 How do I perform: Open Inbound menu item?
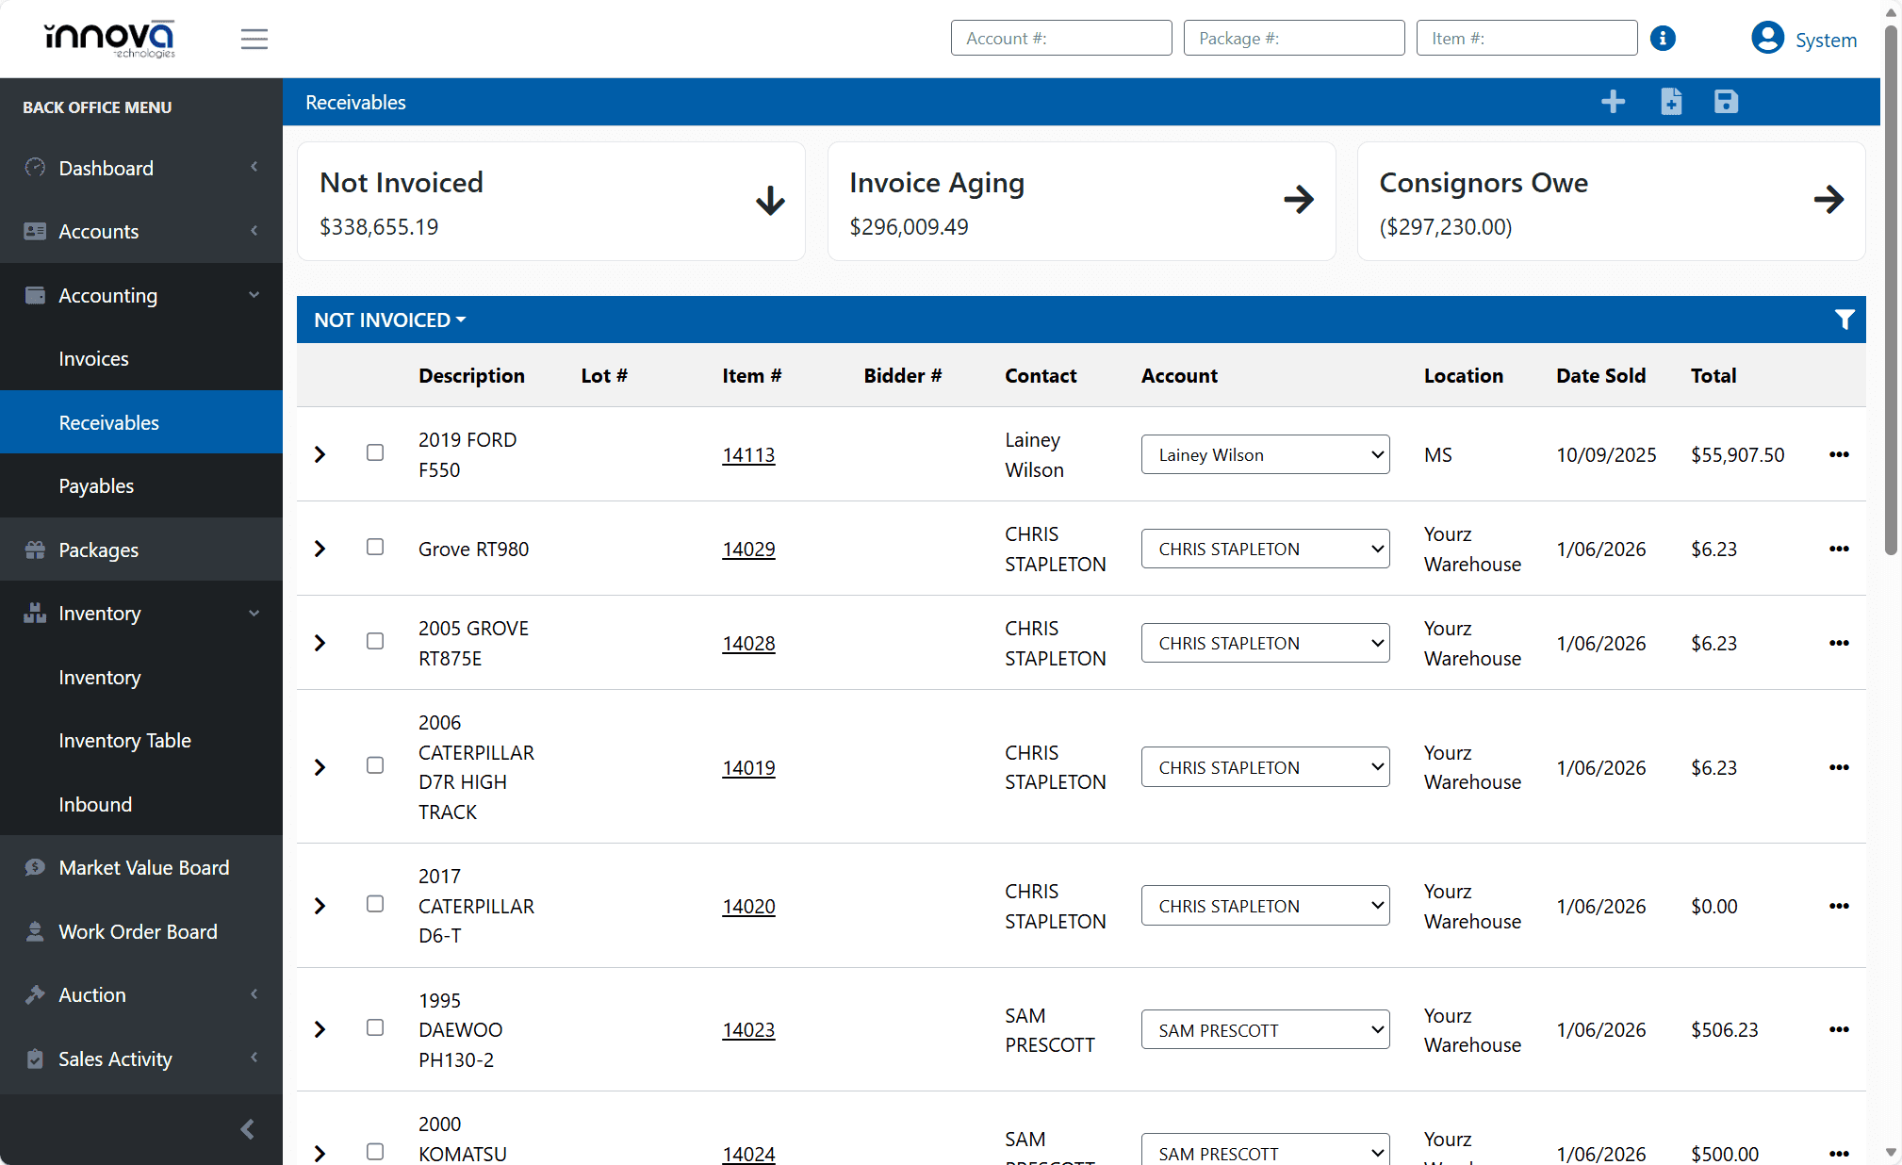tap(141, 804)
